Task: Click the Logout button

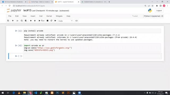Action: (x=159, y=11)
